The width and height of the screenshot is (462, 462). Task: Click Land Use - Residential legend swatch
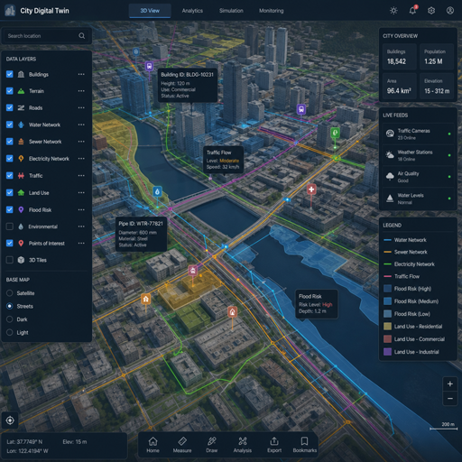(x=387, y=327)
